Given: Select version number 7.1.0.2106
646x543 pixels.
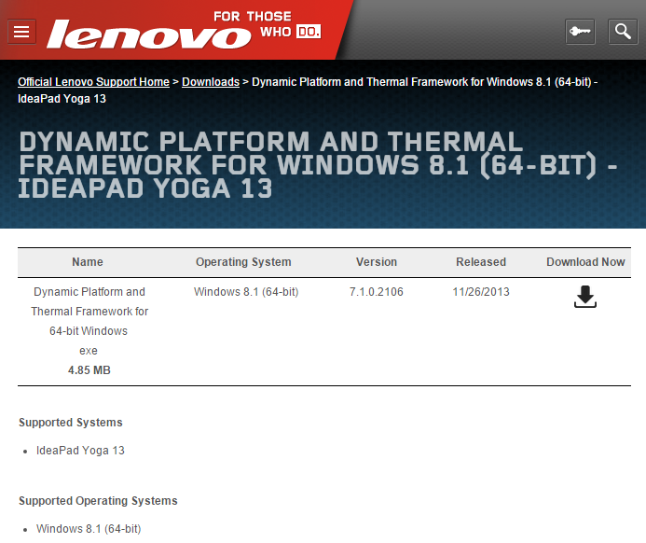Looking at the screenshot, I should [377, 292].
